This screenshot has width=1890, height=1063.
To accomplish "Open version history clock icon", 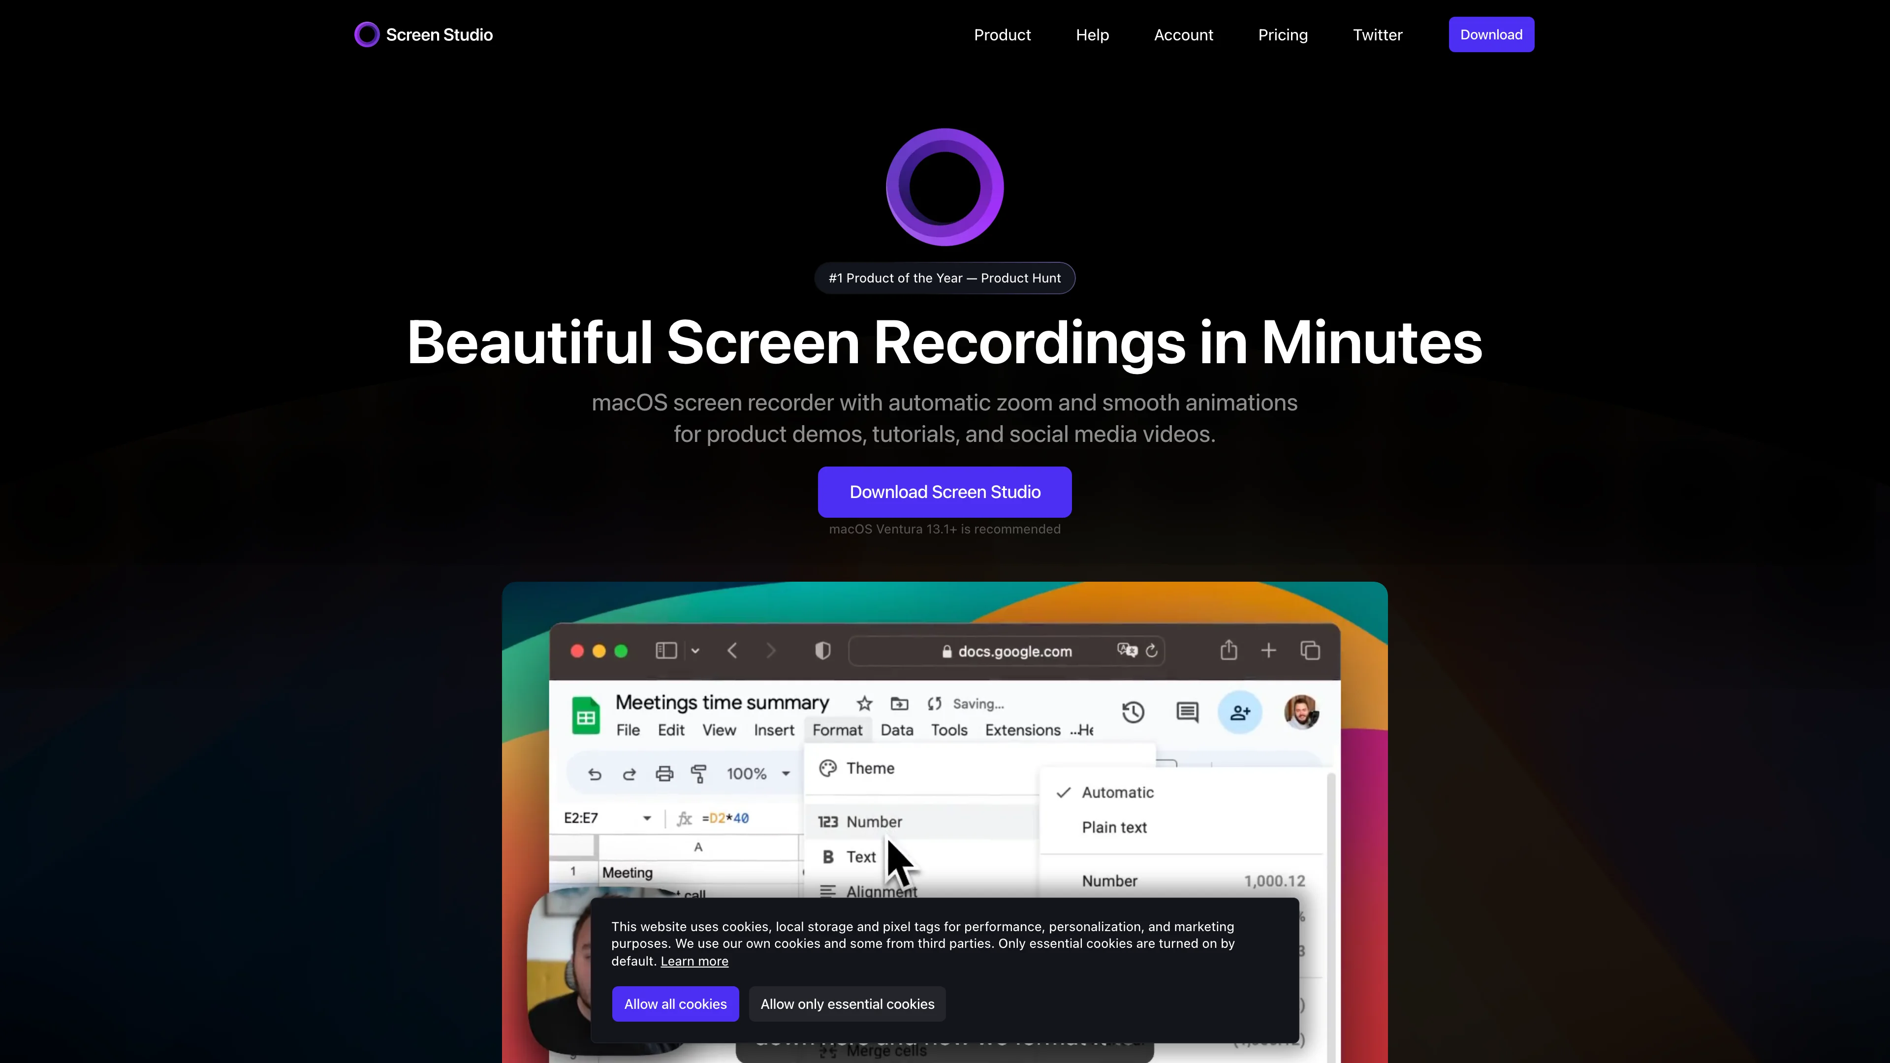I will pyautogui.click(x=1133, y=712).
